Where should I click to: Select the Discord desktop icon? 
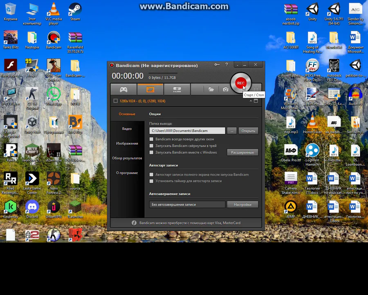[32, 209]
